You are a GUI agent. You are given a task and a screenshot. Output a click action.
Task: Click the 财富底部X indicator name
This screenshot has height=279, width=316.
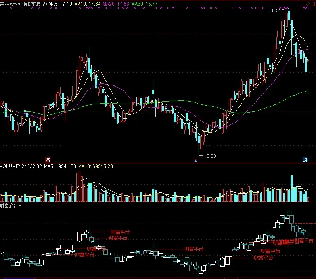[x=11, y=205]
